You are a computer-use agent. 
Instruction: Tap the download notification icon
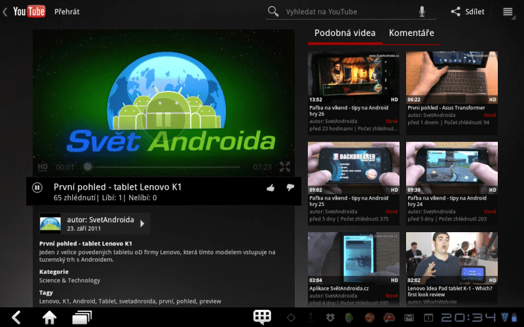pos(310,317)
